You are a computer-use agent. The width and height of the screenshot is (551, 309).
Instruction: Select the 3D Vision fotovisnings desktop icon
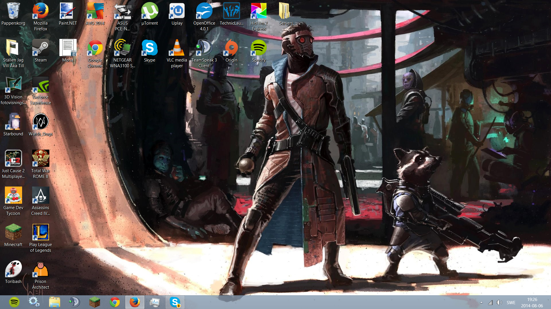13,90
